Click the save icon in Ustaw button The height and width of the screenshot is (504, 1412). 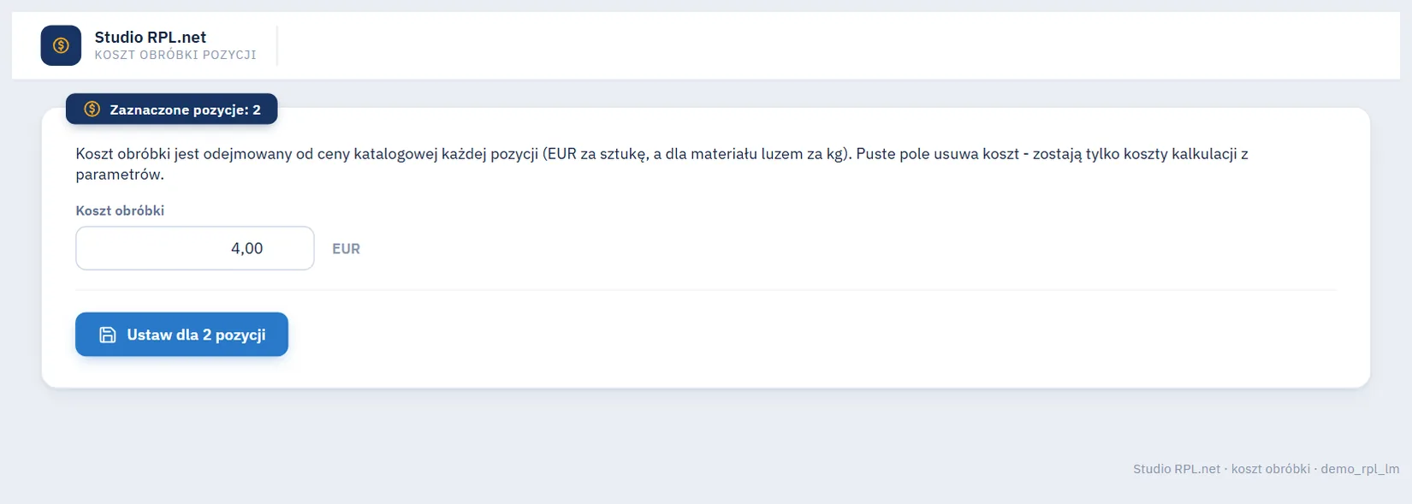tap(108, 335)
